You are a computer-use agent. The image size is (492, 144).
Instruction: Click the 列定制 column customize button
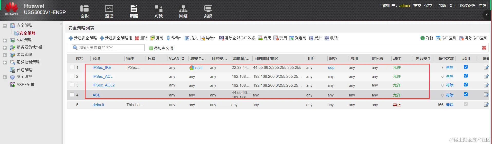pos(298,38)
